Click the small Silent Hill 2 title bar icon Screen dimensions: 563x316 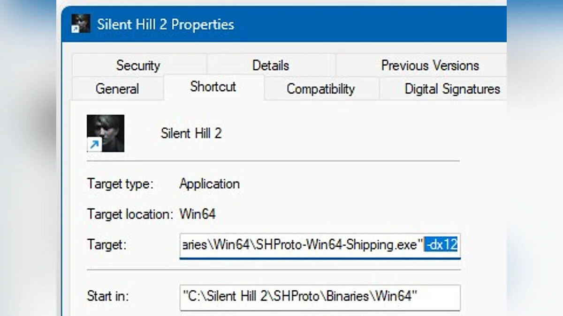(x=80, y=23)
